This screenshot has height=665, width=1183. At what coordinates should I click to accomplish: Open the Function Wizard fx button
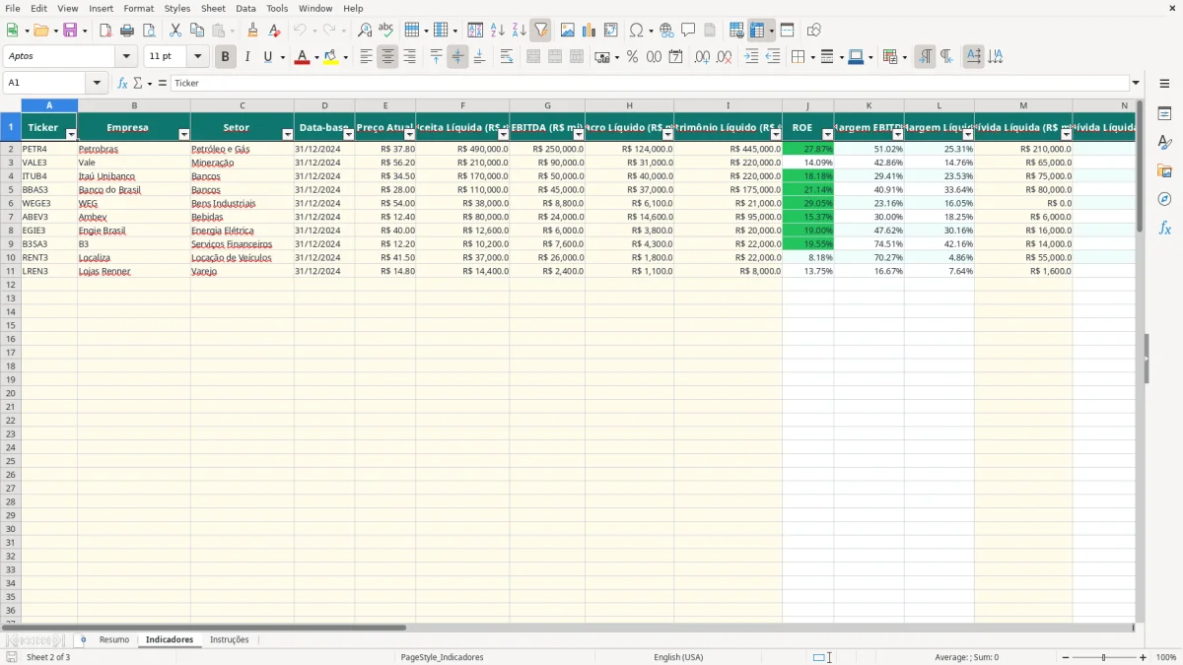click(x=122, y=83)
